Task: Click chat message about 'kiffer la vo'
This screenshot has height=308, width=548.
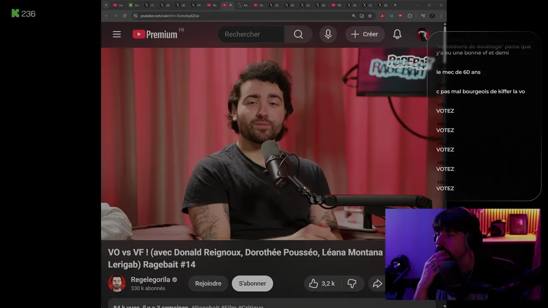Action: point(480,92)
